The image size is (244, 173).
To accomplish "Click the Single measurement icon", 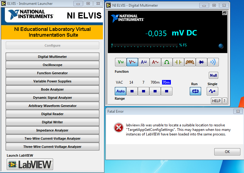I will (212, 91).
